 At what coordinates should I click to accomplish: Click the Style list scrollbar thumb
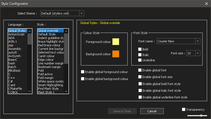[66, 49]
